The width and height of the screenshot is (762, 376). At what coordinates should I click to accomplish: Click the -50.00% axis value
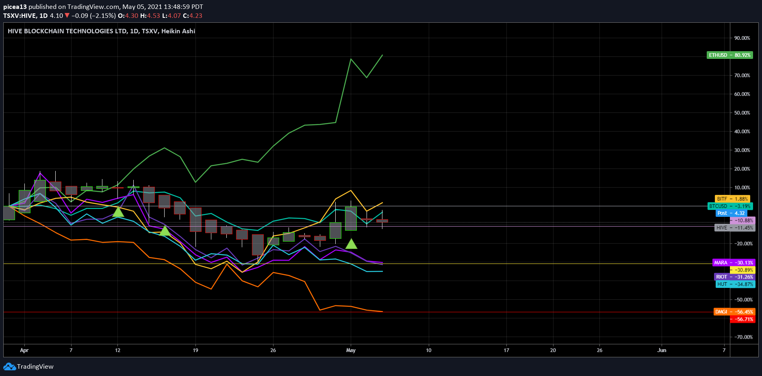coord(743,300)
